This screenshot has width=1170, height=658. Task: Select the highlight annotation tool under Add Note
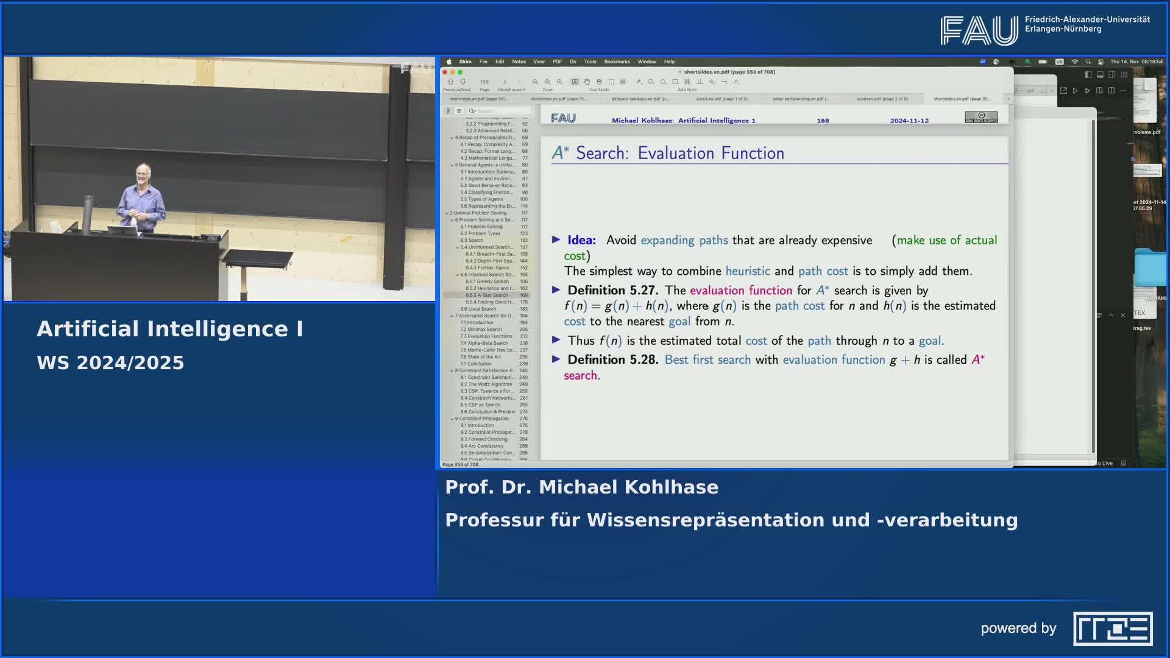point(688,82)
